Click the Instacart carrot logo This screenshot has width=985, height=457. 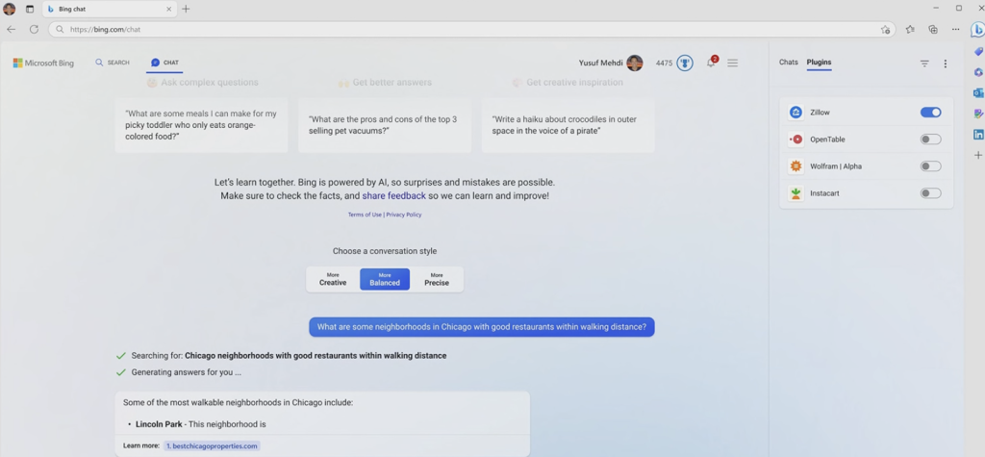tap(796, 193)
